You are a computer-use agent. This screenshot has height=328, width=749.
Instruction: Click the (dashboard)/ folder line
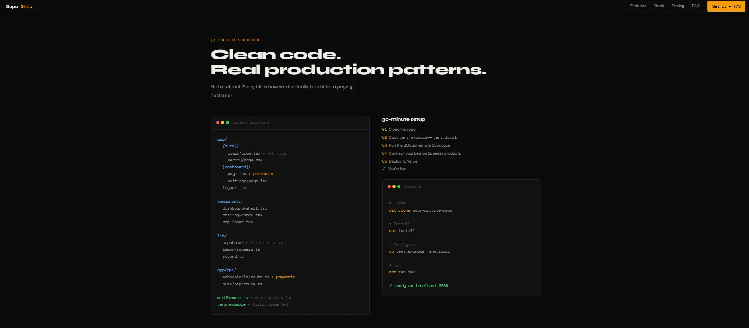[237, 167]
